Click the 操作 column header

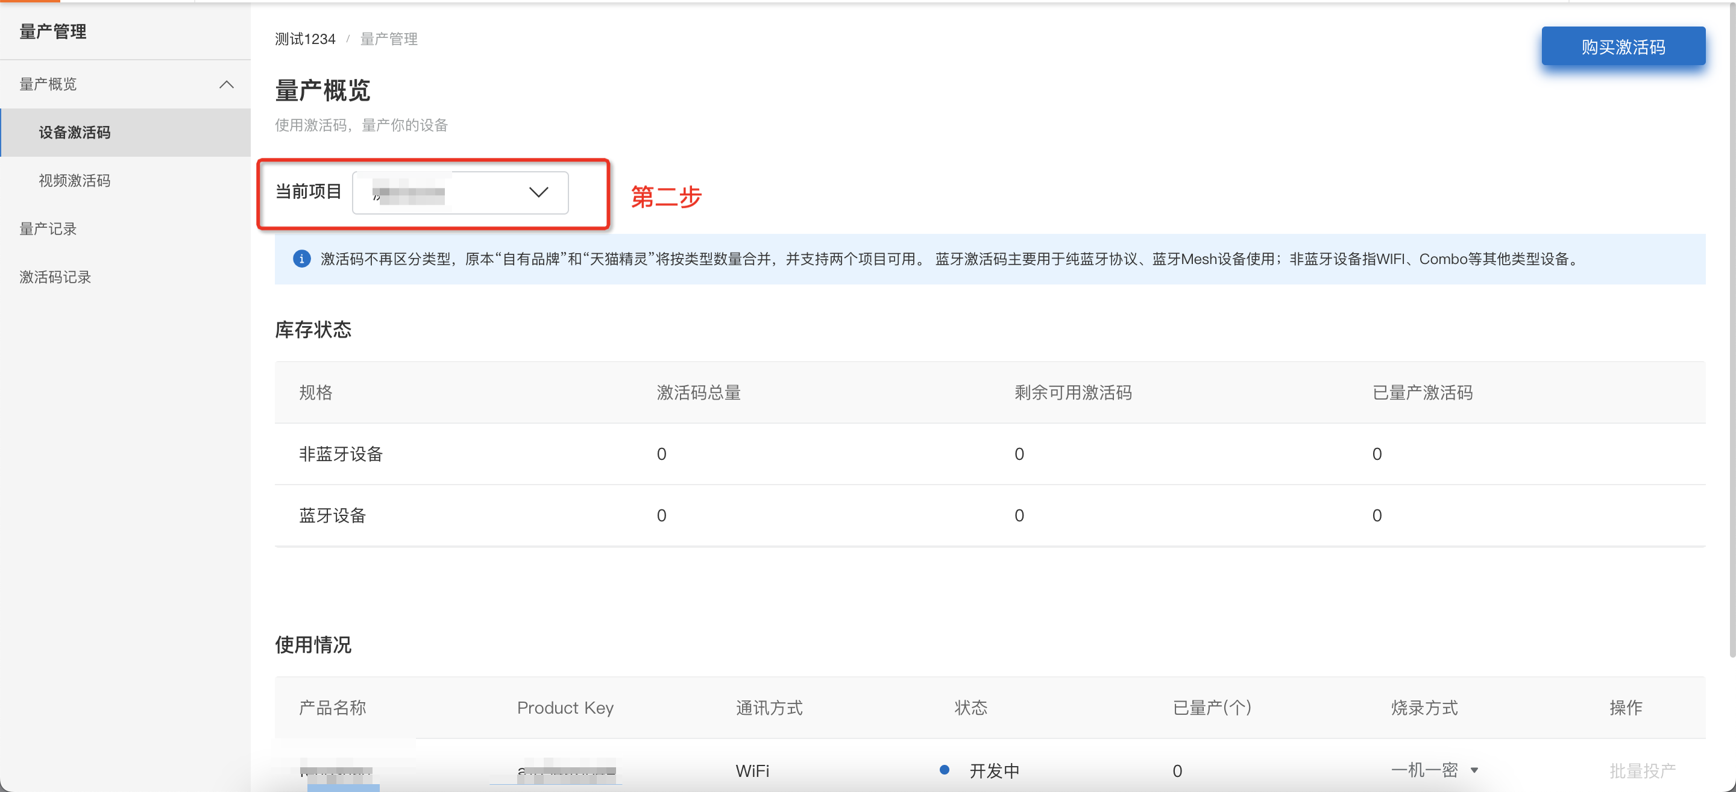[x=1626, y=707]
